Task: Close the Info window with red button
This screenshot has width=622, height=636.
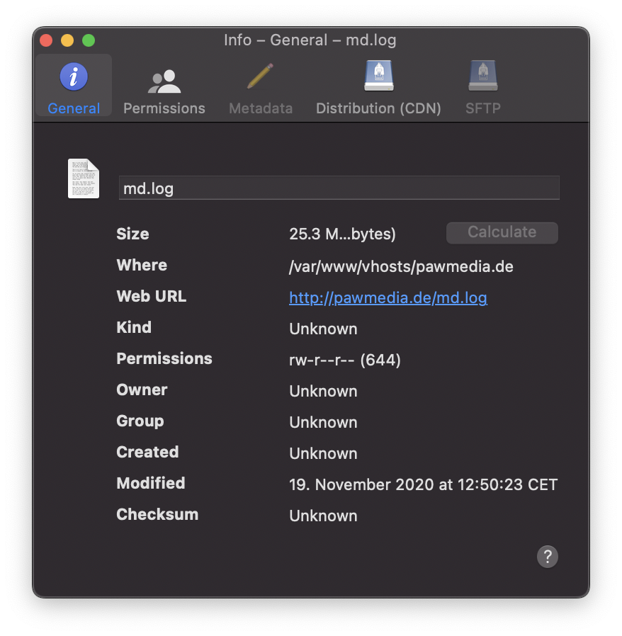Action: pos(46,40)
